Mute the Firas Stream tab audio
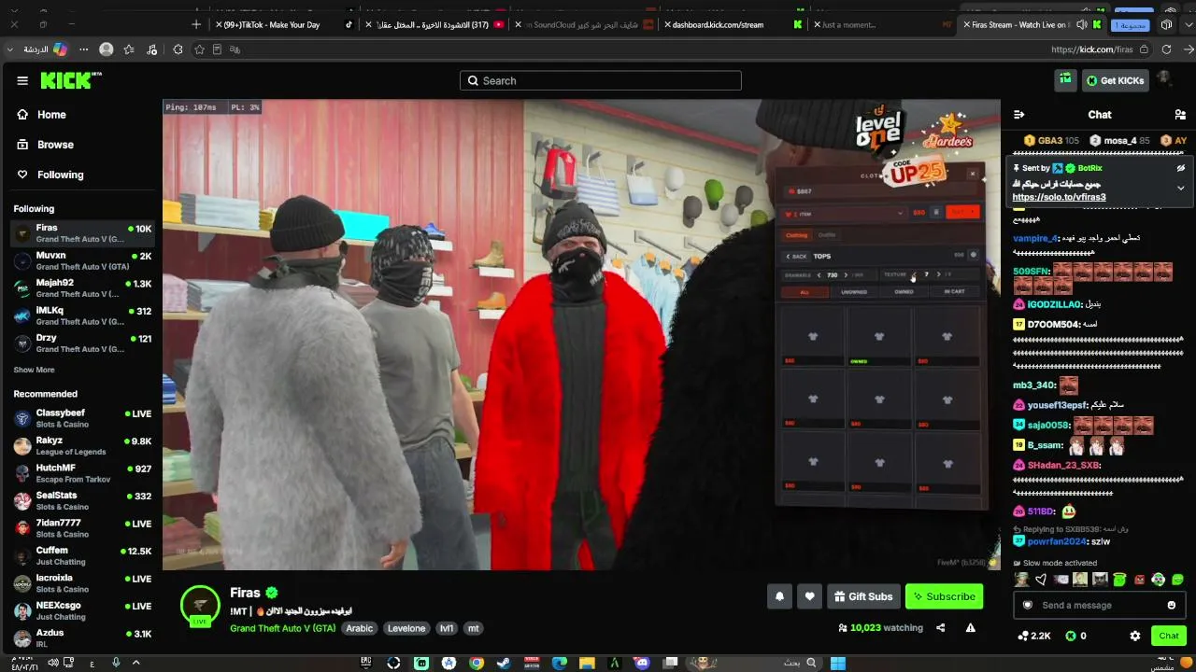The width and height of the screenshot is (1196, 672). [1082, 24]
